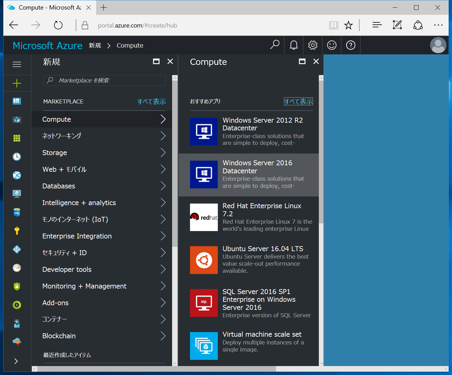452x375 pixels.
Task: Open the green circle Billing icon
Action: click(17, 305)
